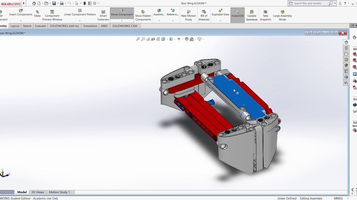Toggle Section View

point(153,39)
